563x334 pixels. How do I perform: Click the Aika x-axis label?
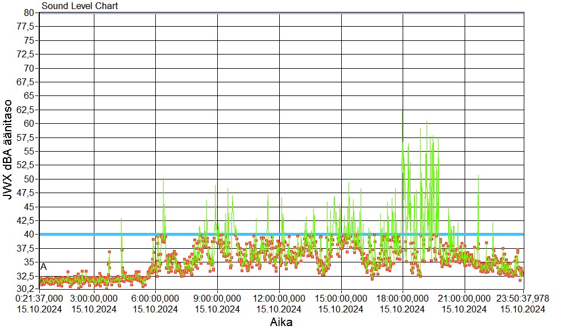tap(281, 322)
